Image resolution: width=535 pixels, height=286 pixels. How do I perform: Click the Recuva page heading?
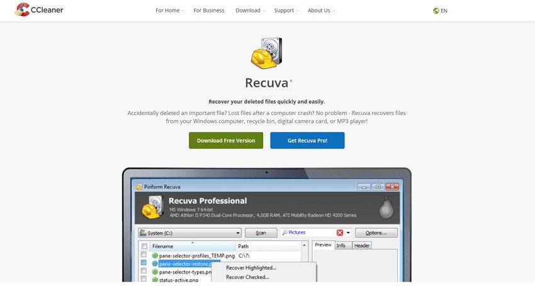267,83
